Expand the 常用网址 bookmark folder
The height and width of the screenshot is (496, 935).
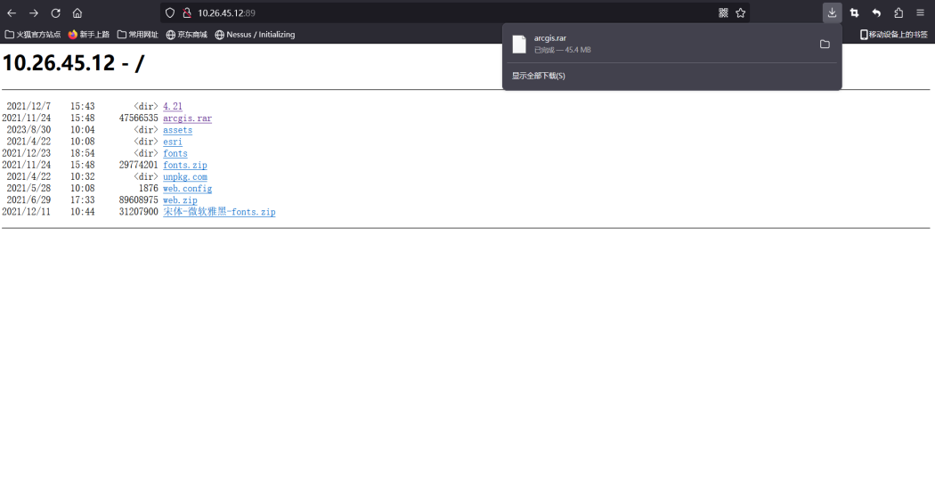click(137, 35)
